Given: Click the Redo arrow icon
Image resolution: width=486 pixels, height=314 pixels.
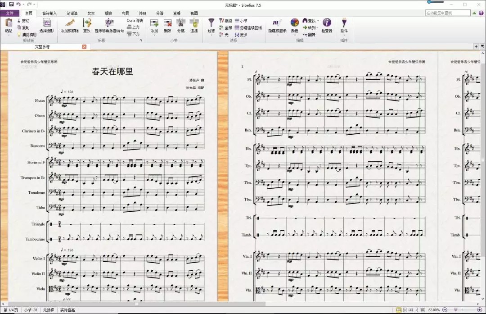Looking at the screenshot, I should click(x=29, y=5).
